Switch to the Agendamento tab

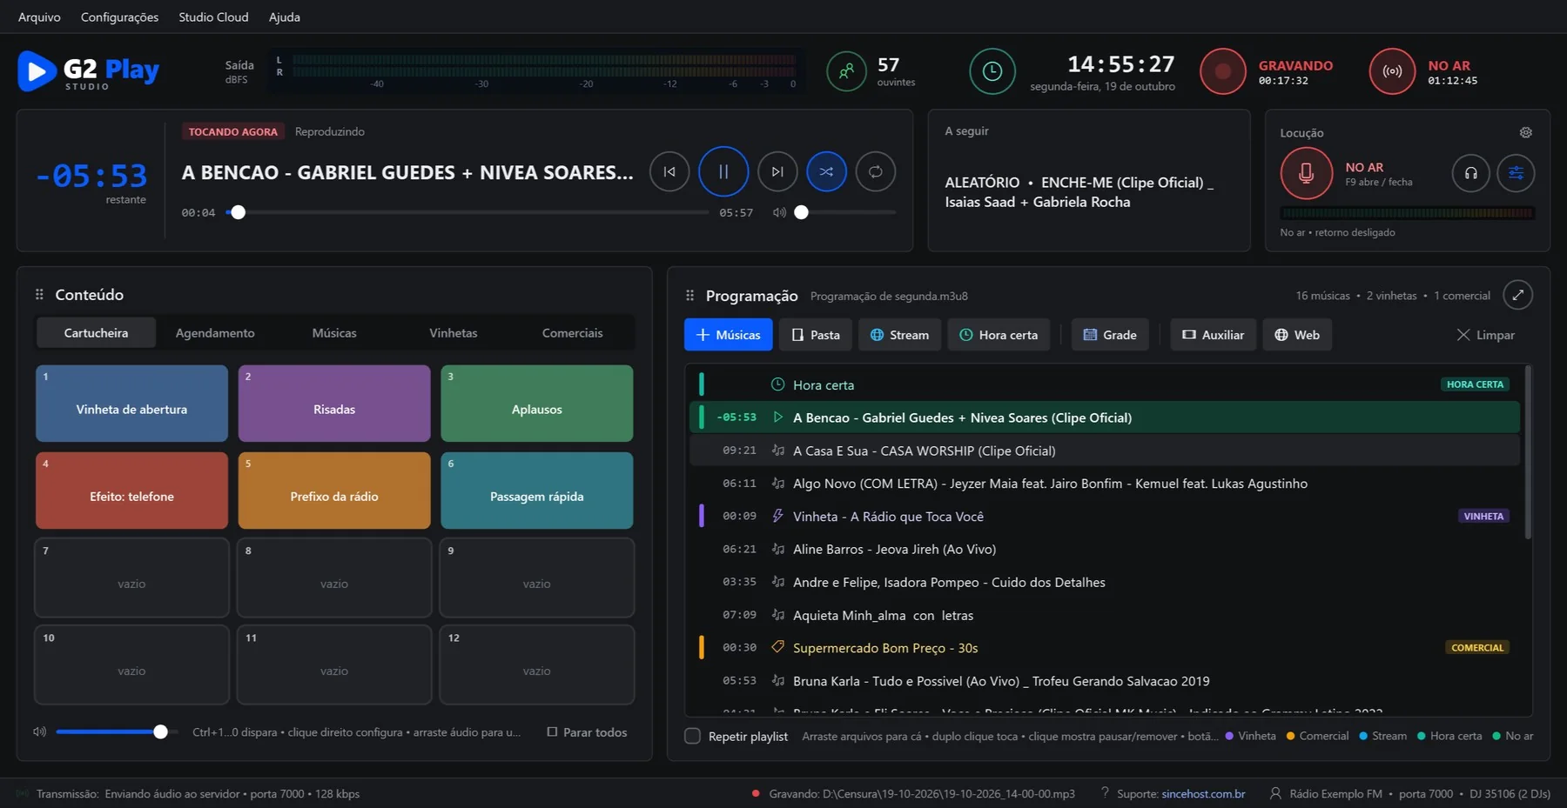coord(215,332)
